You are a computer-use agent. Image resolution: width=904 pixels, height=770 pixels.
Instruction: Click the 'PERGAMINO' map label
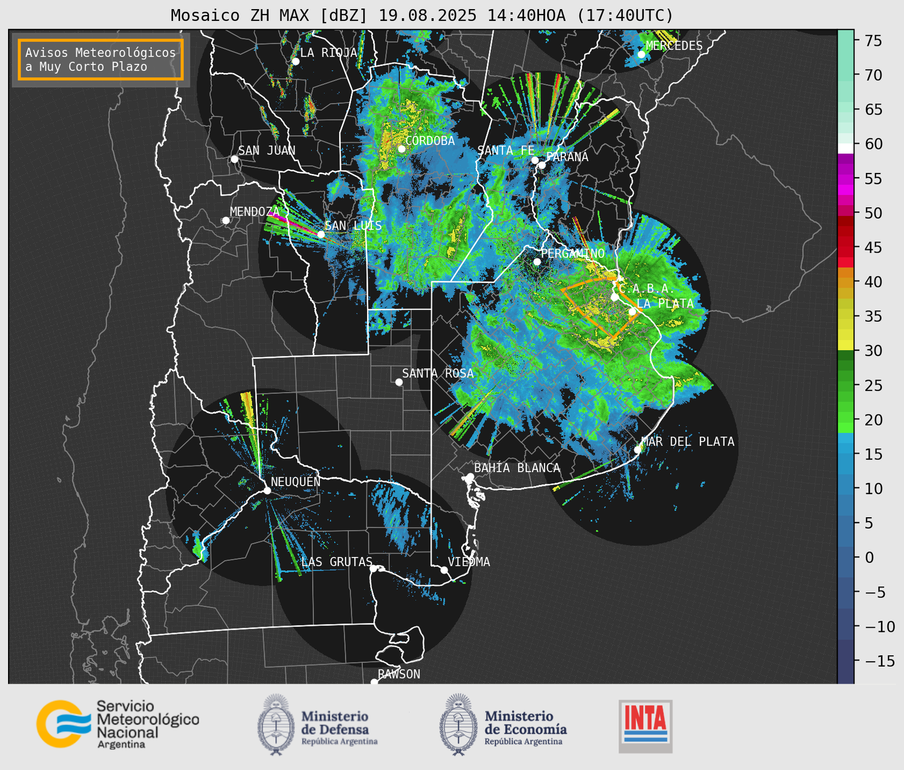(x=573, y=253)
